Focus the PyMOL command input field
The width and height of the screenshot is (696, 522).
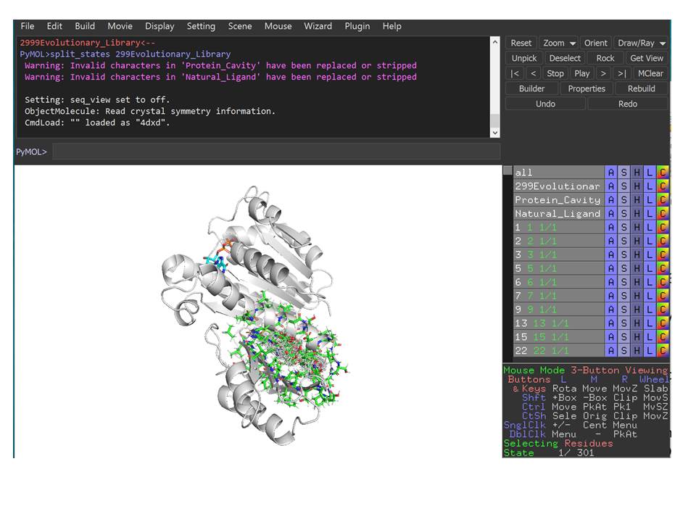275,152
